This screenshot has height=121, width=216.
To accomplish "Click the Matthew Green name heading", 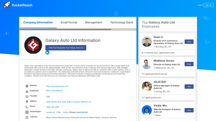I will [164, 61].
